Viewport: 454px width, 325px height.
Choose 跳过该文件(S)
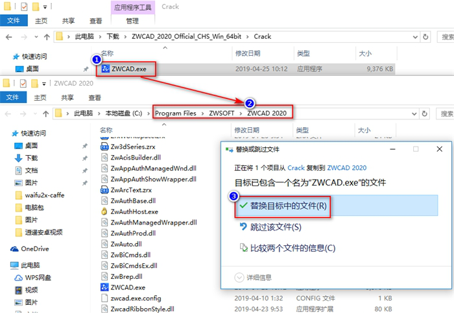(270, 227)
